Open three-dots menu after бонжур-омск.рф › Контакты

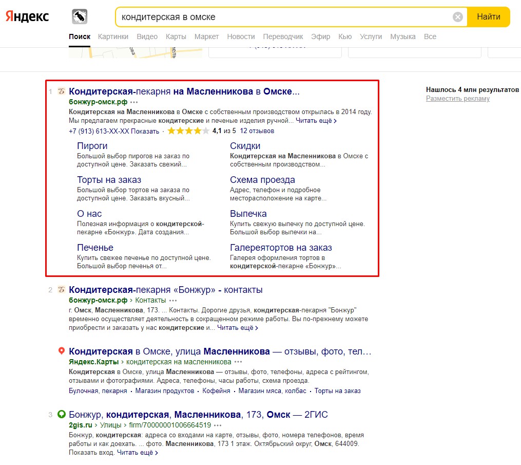click(x=173, y=301)
